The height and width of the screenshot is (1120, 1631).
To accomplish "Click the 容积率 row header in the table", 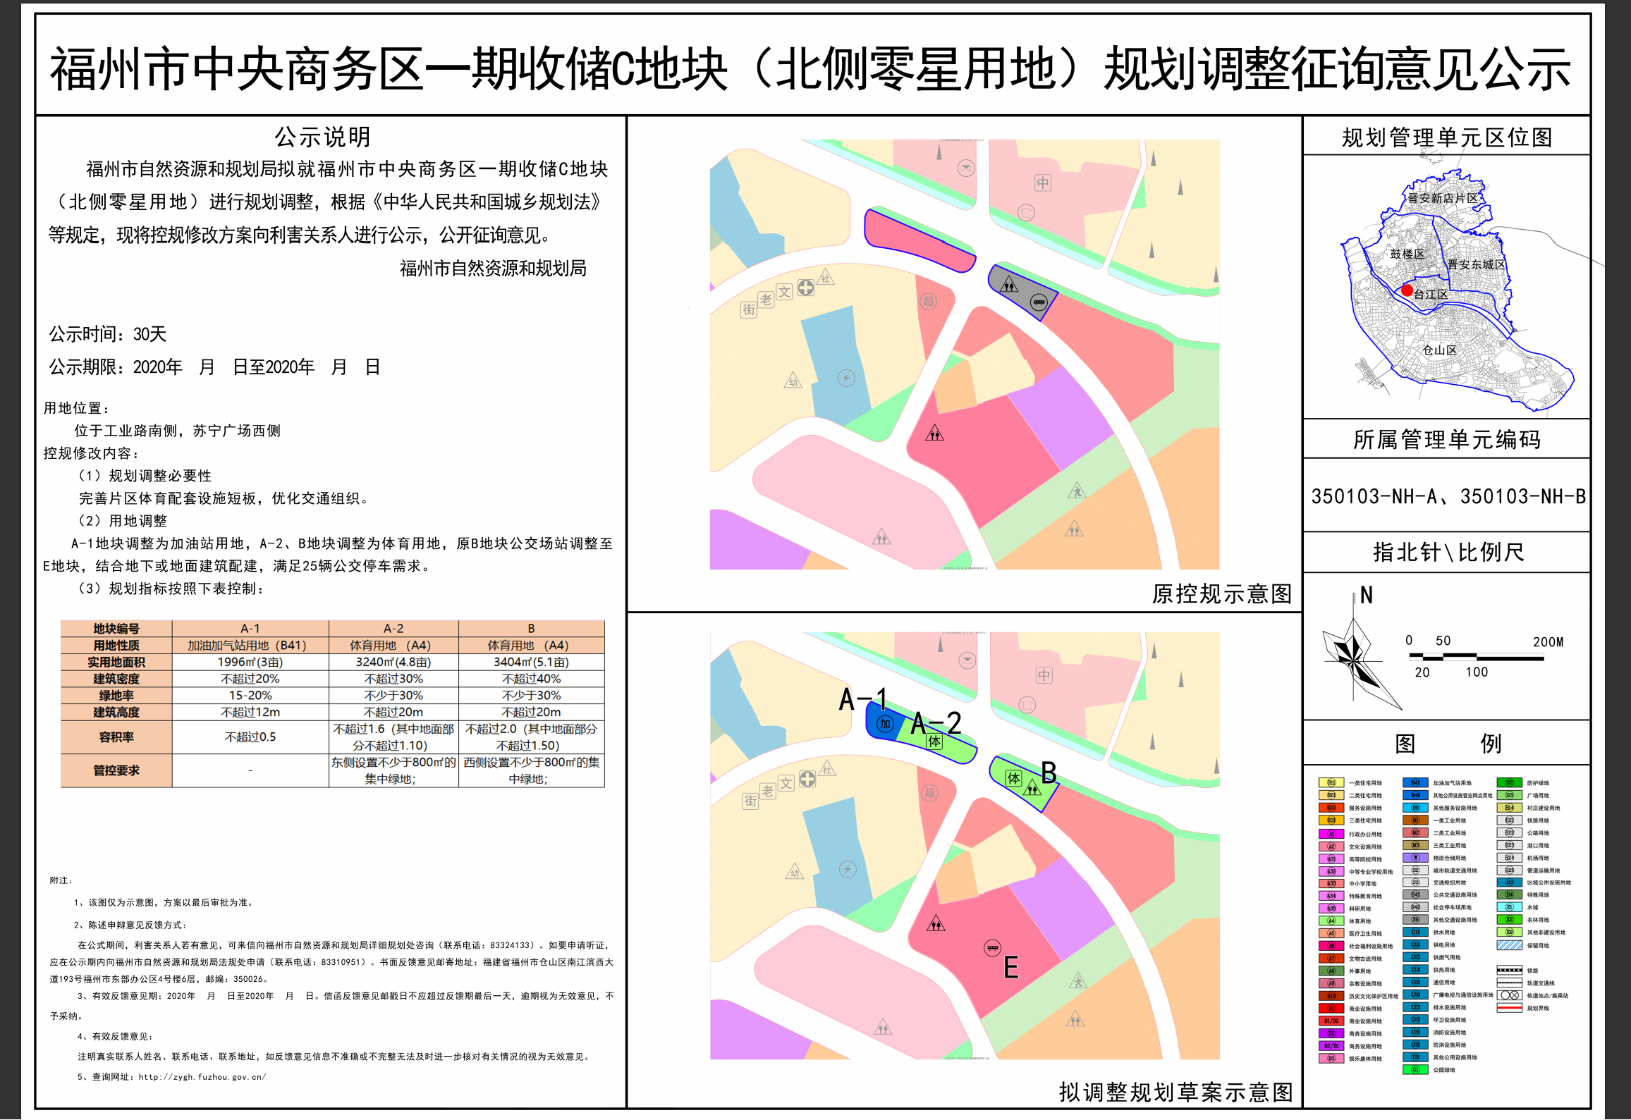I will coord(116,737).
